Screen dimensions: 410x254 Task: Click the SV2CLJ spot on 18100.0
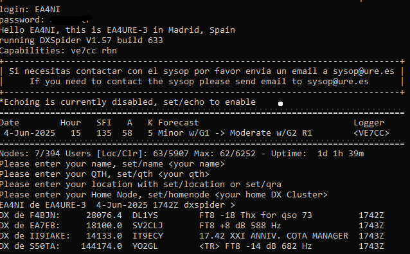192,226
